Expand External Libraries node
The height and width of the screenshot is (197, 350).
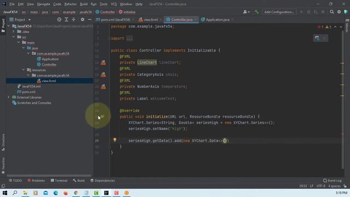(9, 97)
